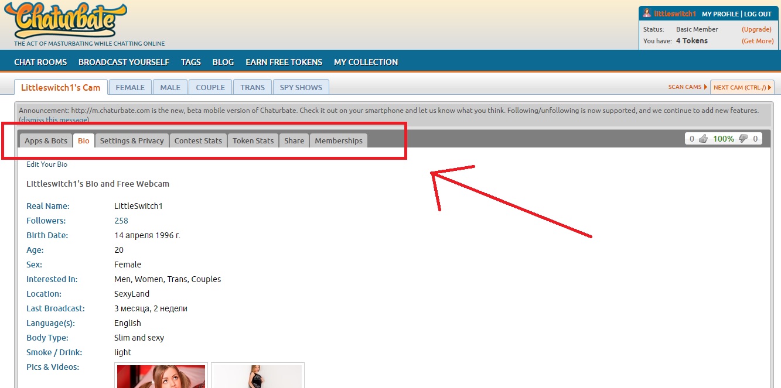Open the Token Stats tab
Viewport: 781px width, 388px height.
point(253,140)
